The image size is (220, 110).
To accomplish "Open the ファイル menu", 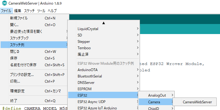I will click(6, 11).
